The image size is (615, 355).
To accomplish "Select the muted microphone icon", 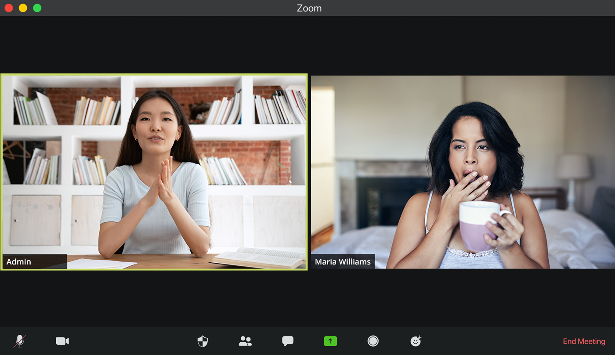I will pyautogui.click(x=21, y=341).
